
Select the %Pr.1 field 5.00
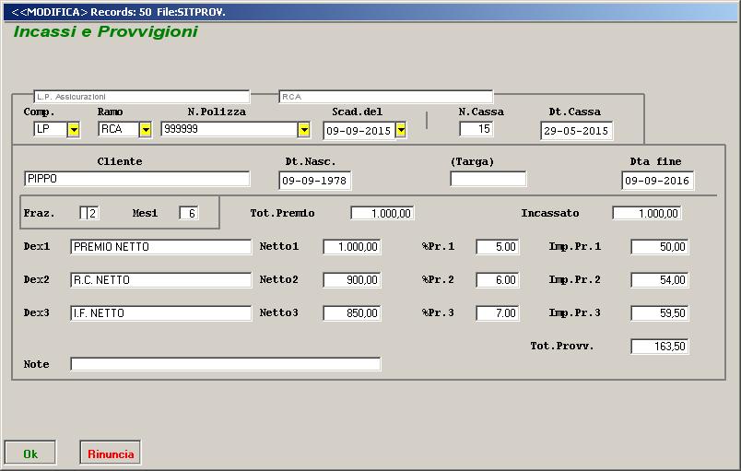[498, 247]
